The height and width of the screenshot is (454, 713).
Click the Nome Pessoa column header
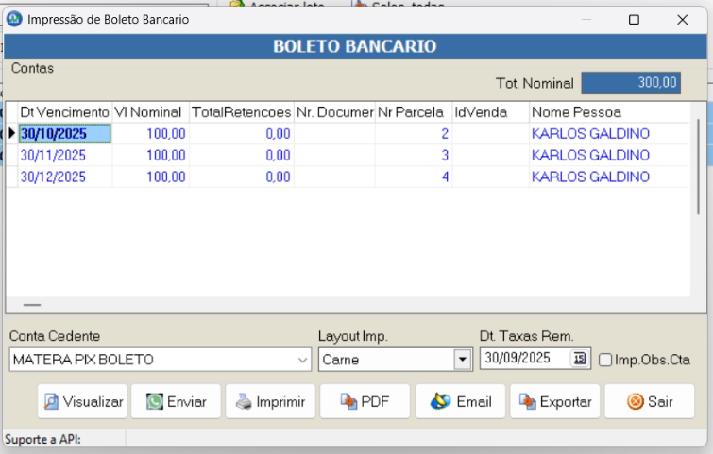576,112
